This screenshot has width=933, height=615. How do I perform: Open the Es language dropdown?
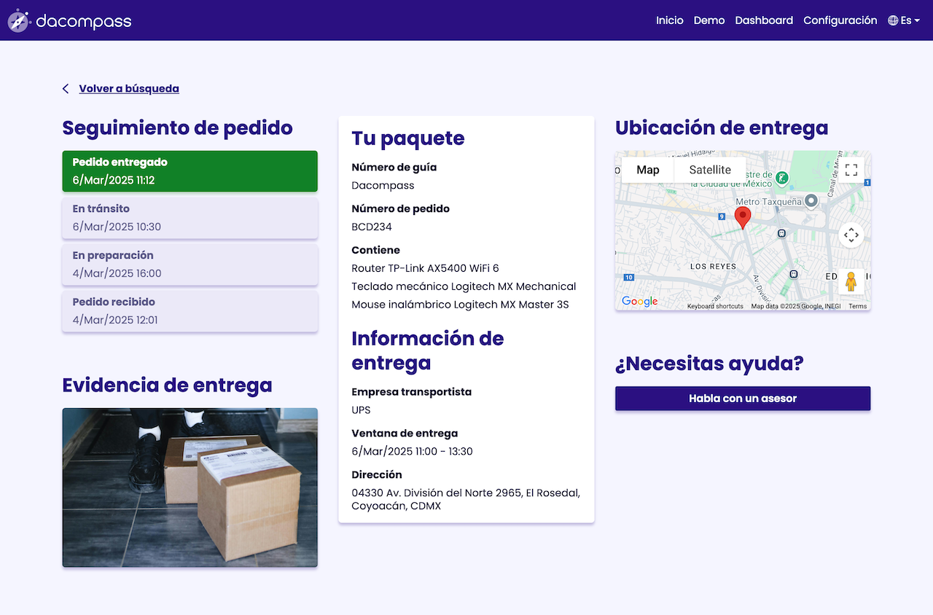pyautogui.click(x=904, y=20)
